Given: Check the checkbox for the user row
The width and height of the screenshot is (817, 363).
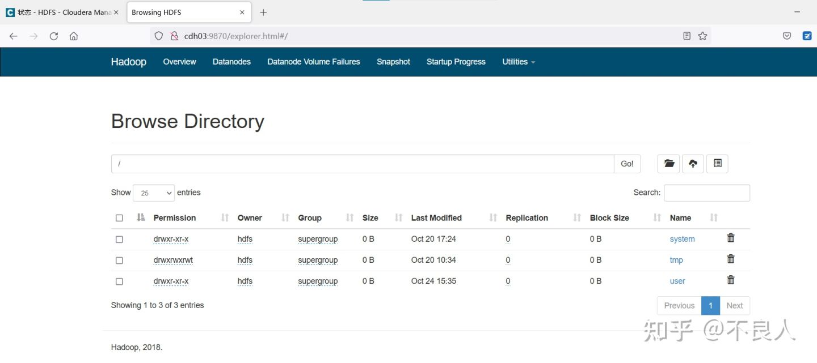Looking at the screenshot, I should [x=119, y=281].
